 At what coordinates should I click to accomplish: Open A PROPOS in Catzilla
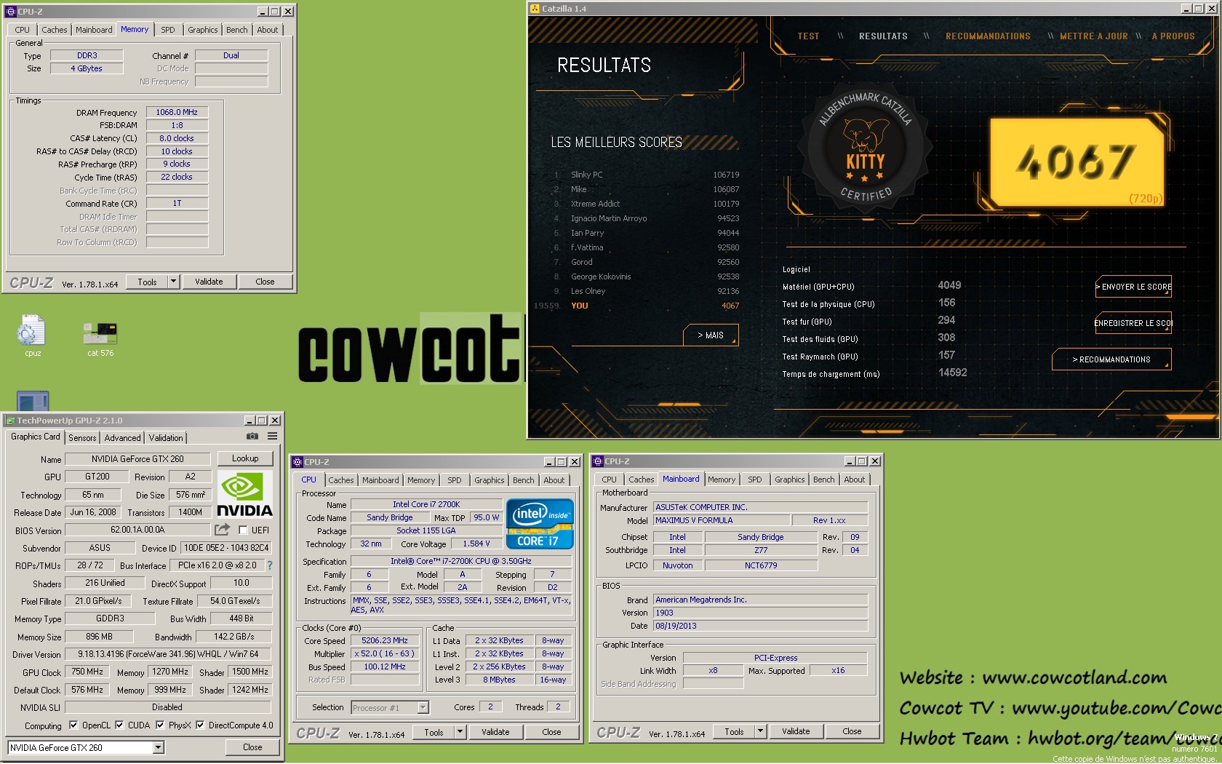point(1173,36)
